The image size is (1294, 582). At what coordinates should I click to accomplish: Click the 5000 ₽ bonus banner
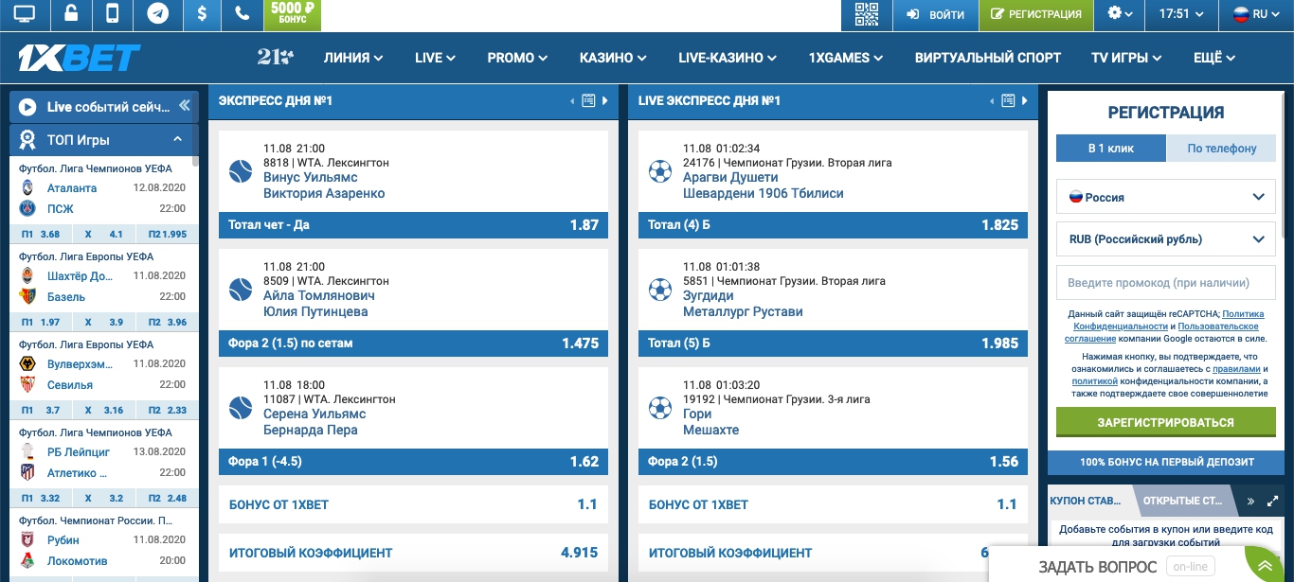point(291,14)
